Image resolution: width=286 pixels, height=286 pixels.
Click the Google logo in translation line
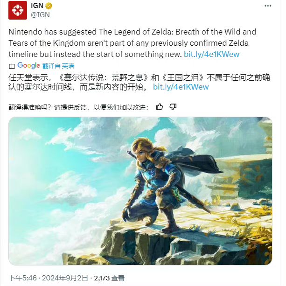pyautogui.click(x=28, y=65)
